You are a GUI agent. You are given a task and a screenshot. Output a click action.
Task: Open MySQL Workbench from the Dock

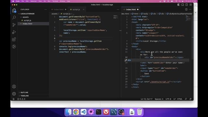[113, 112]
